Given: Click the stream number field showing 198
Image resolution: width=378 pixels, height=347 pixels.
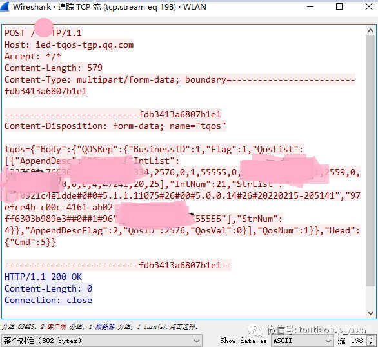Looking at the screenshot, I should click(x=358, y=341).
